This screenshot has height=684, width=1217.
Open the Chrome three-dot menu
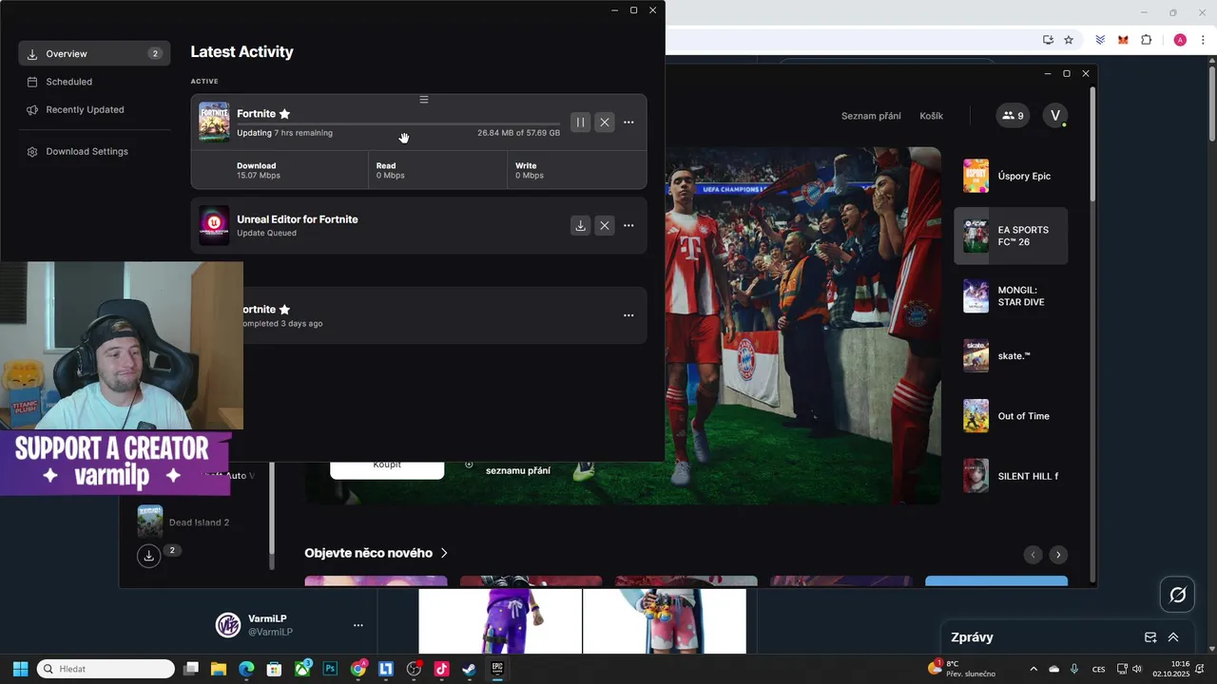[x=1204, y=40]
